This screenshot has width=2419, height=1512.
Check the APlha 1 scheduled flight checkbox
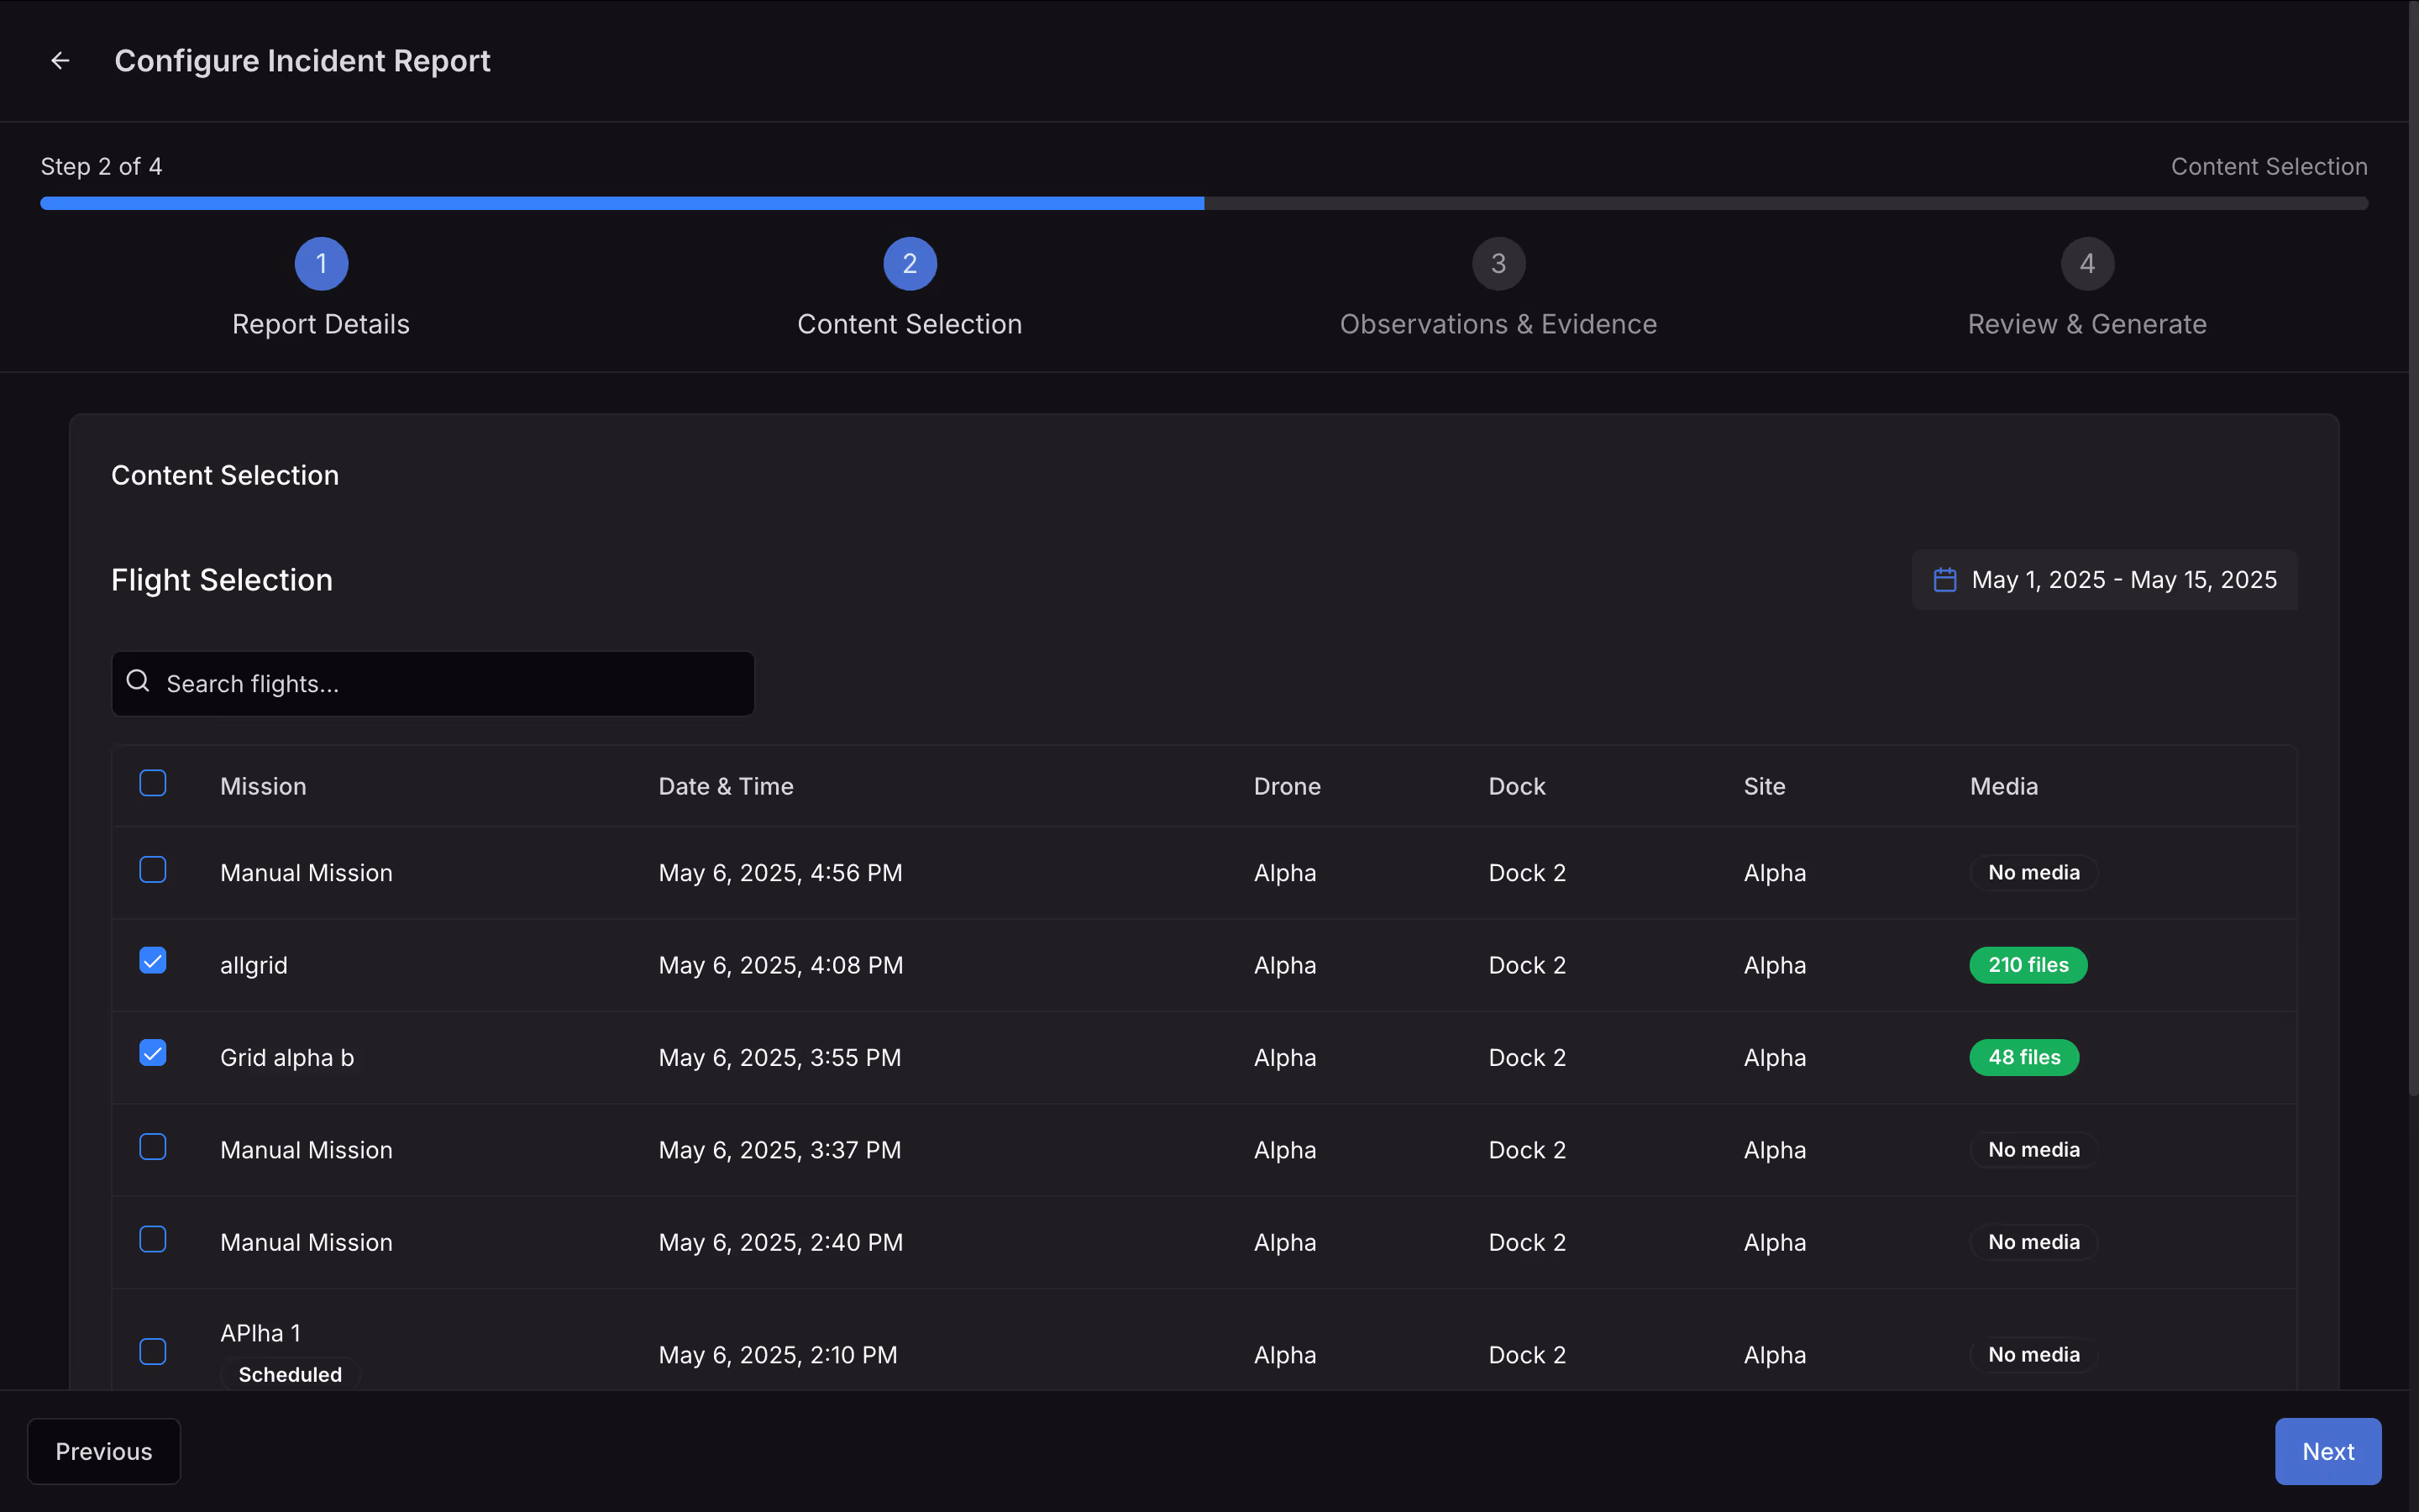click(153, 1352)
